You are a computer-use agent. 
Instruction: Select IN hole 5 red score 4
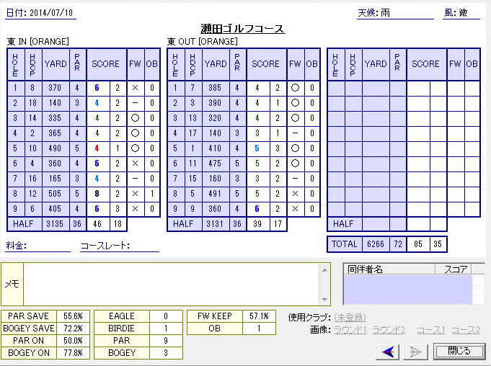98,148
